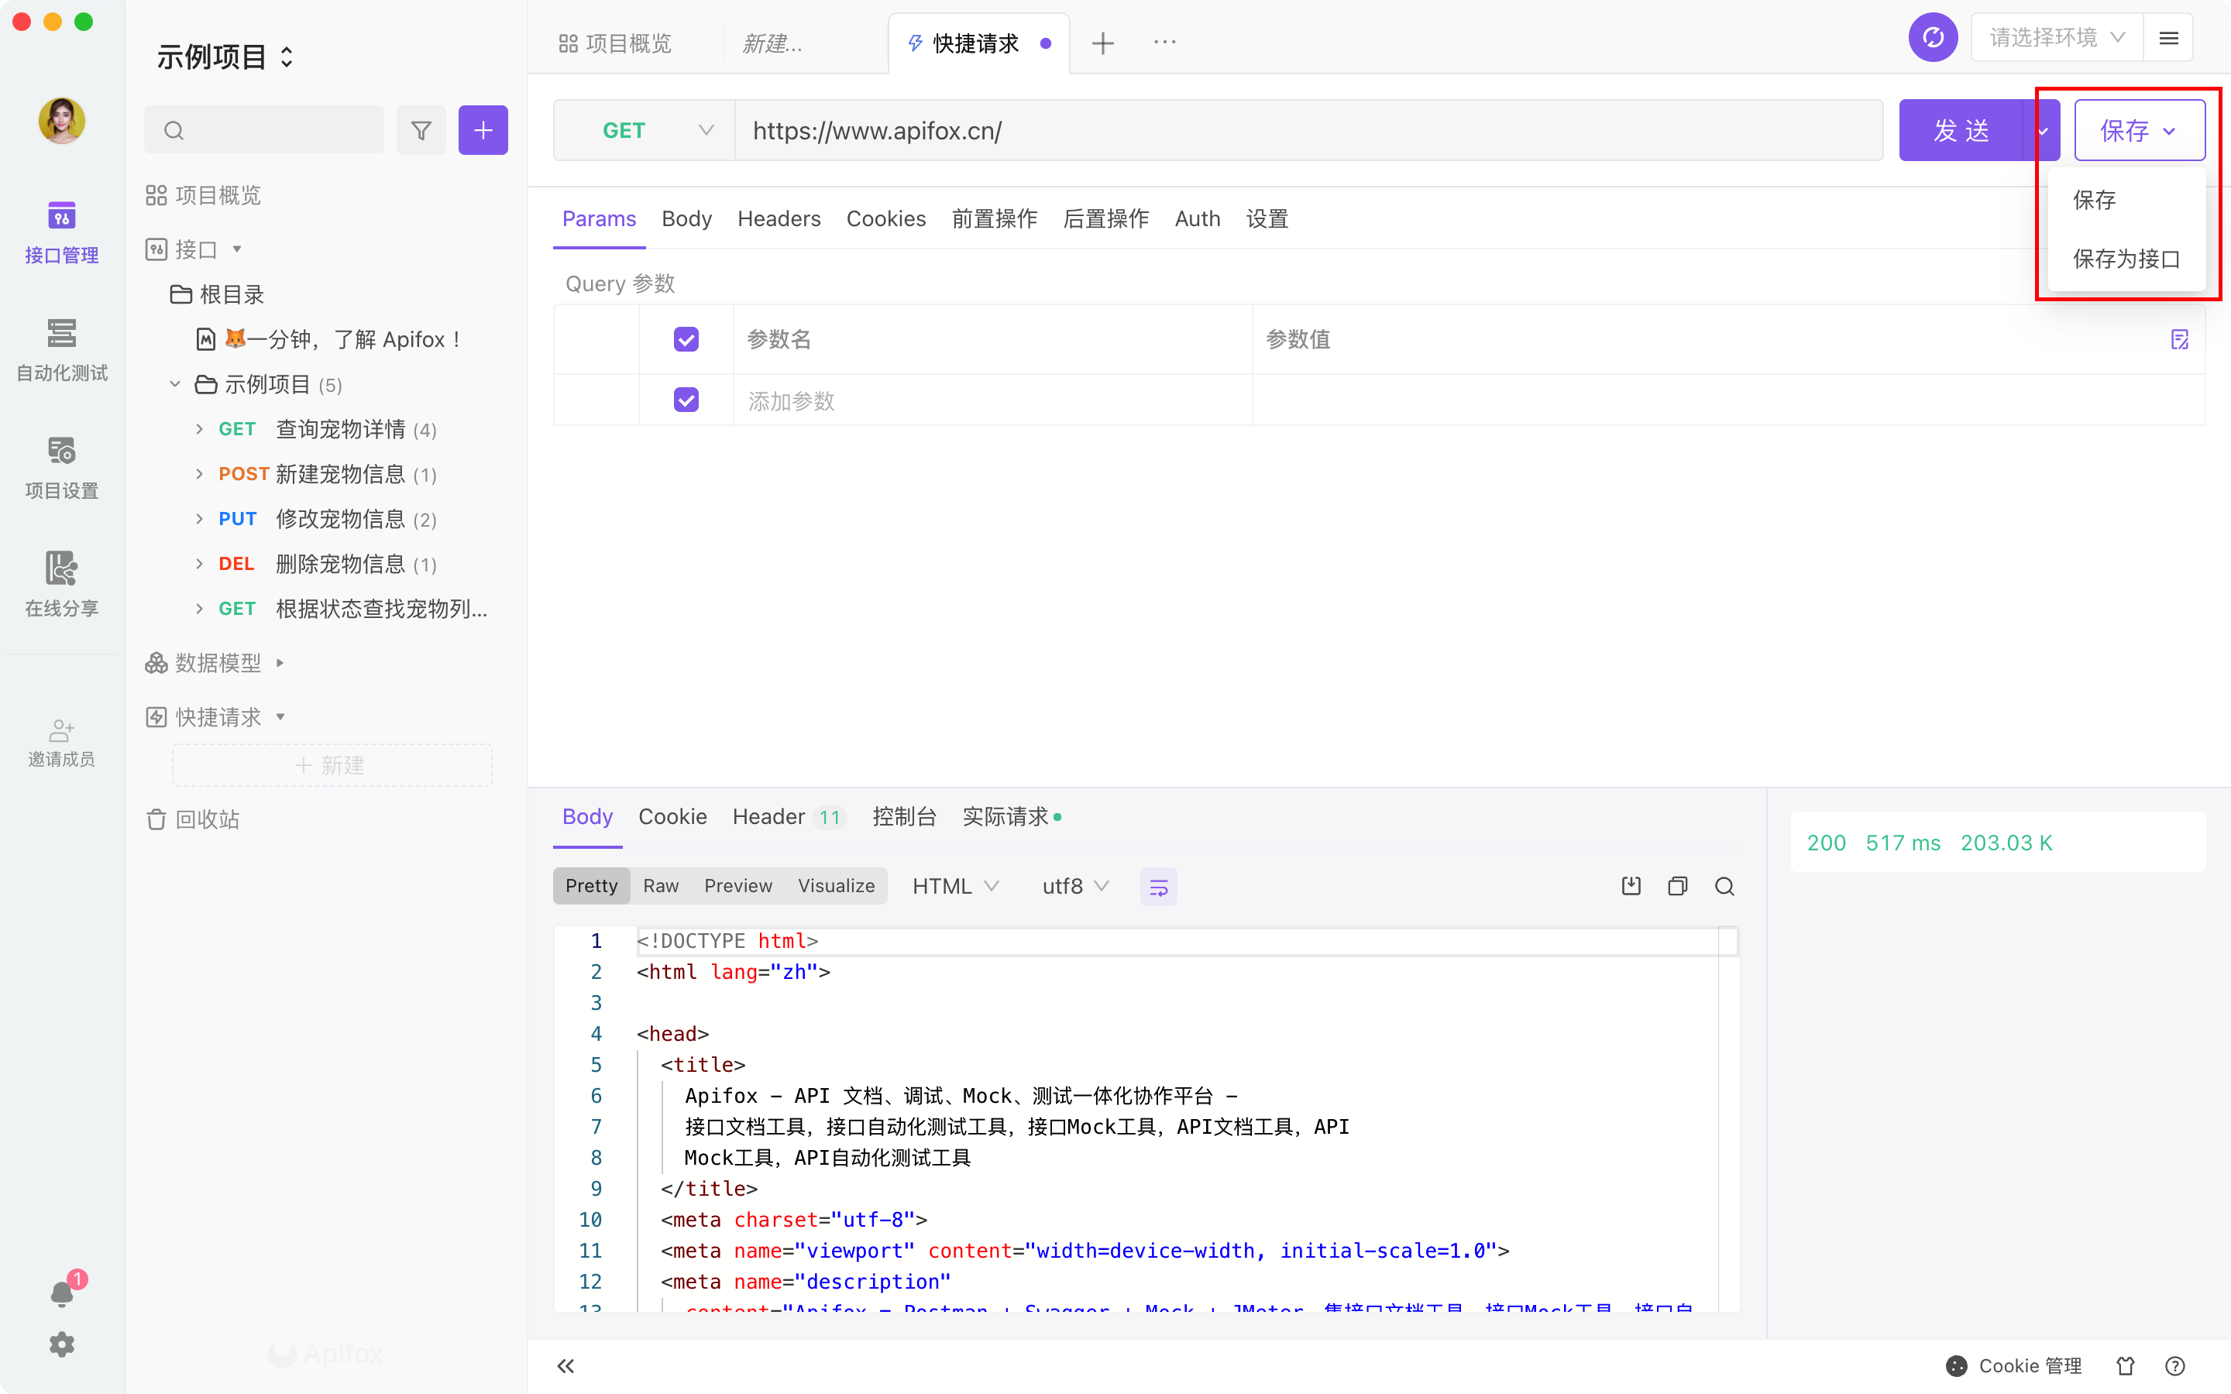This screenshot has height=1394, width=2231.
Task: Click the filter funnel icon in sidebar
Action: coord(421,131)
